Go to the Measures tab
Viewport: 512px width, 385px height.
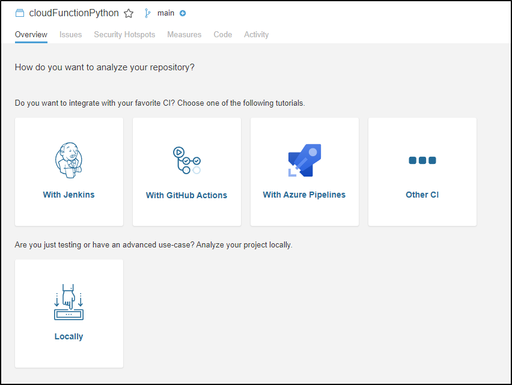[184, 35]
